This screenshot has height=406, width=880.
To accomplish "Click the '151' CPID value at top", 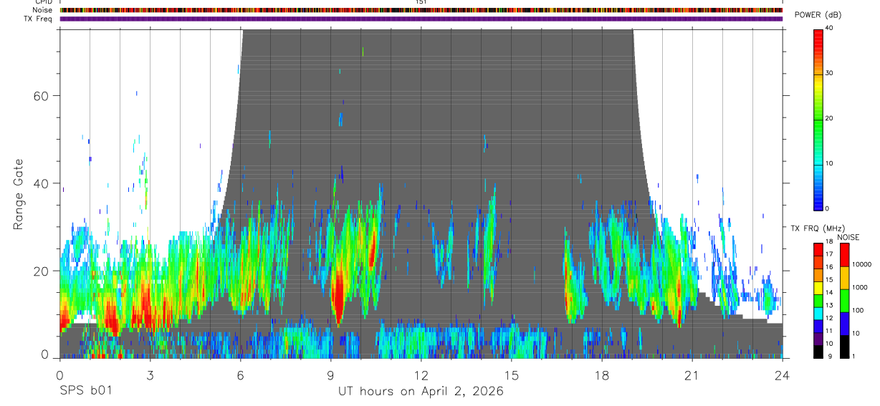I will pos(421,2).
